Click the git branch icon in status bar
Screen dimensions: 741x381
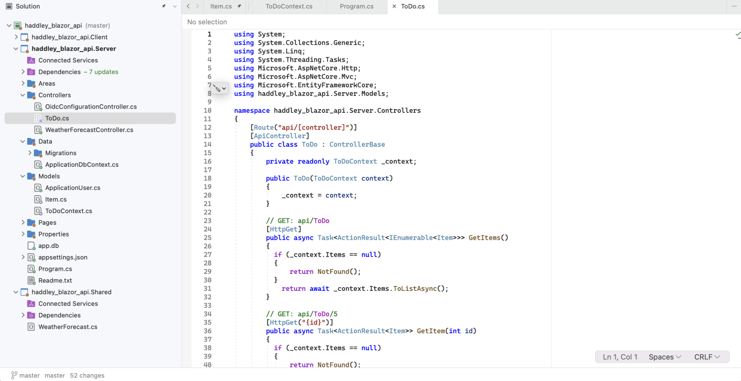[x=14, y=375]
